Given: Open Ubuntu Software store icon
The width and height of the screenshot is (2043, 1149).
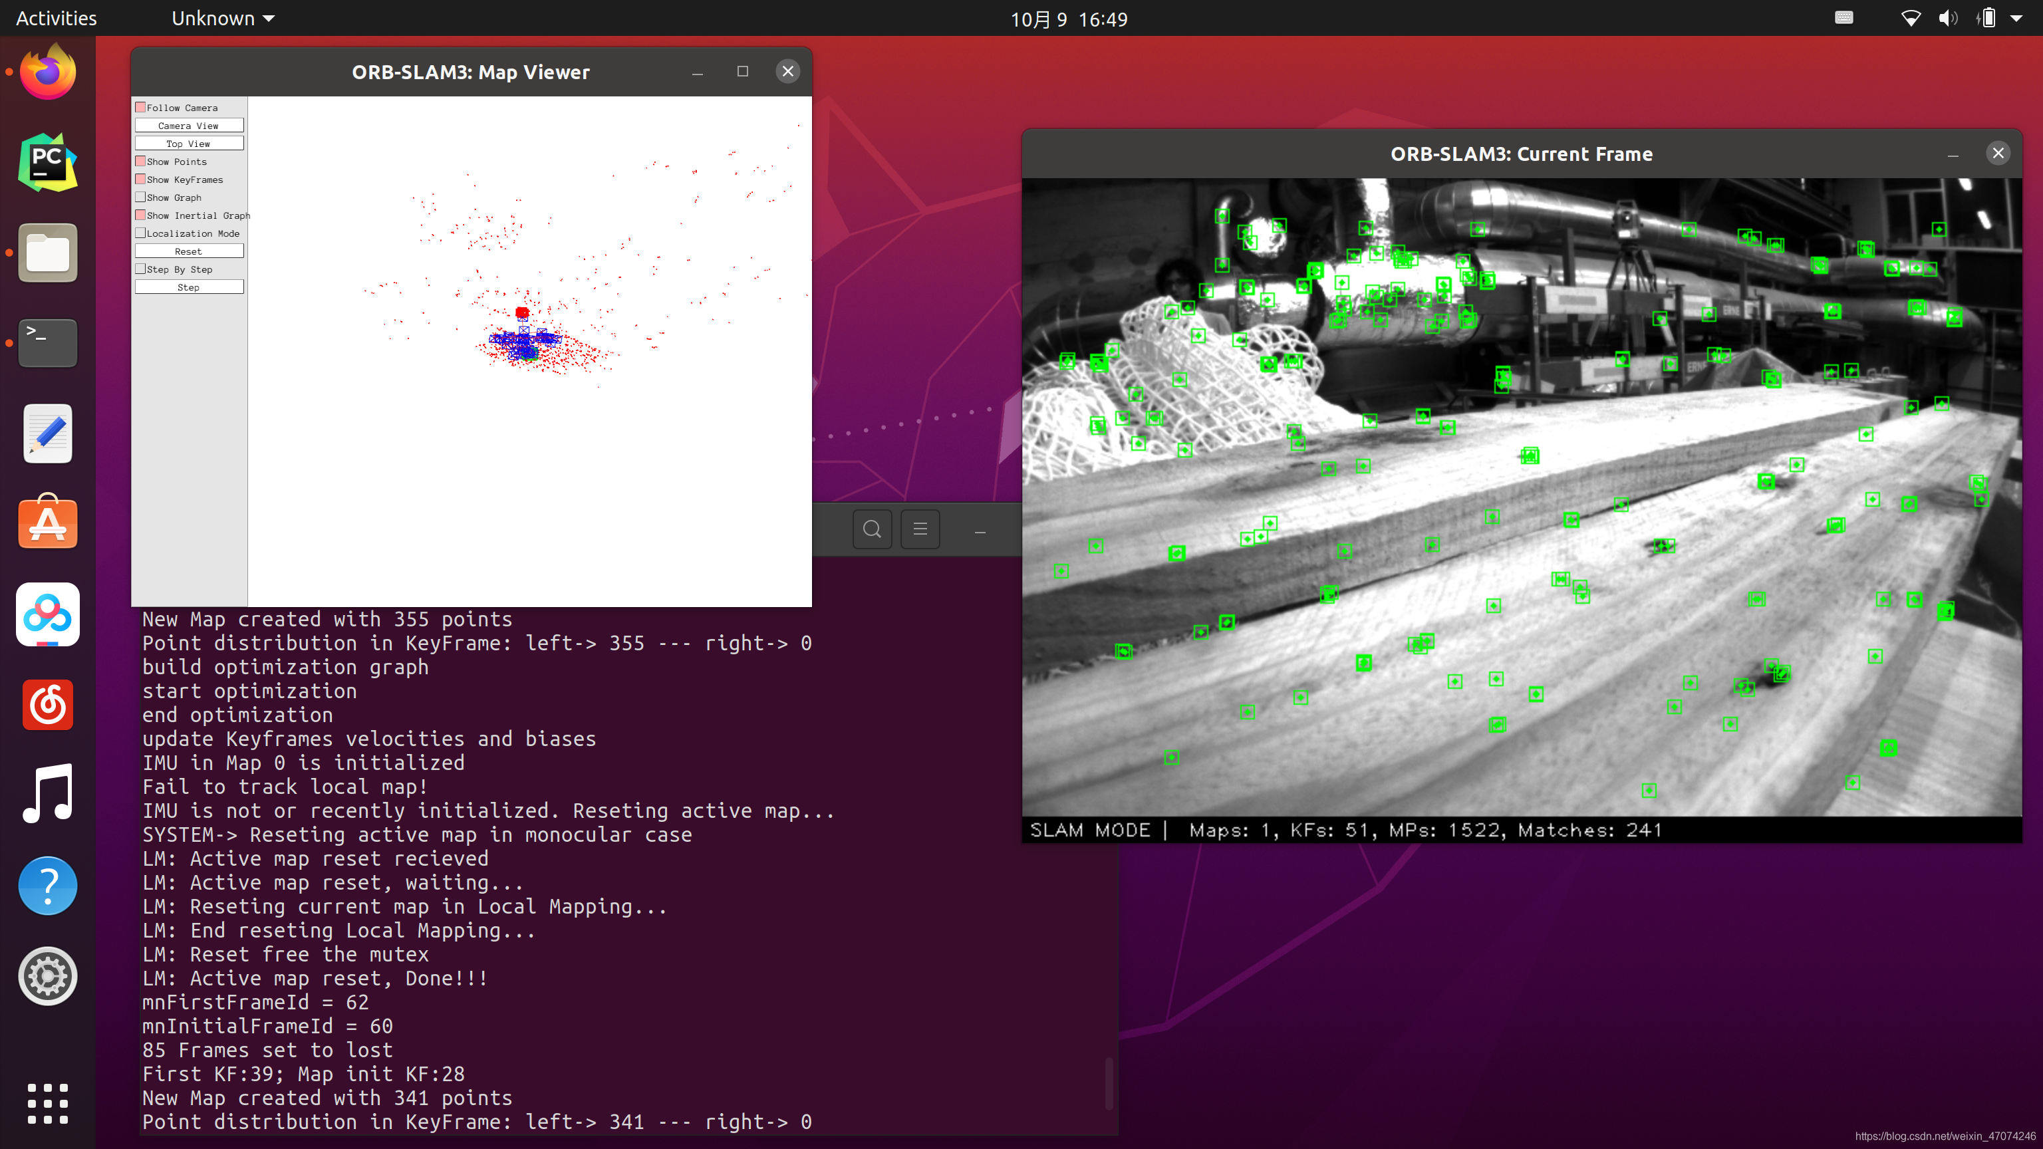Looking at the screenshot, I should (x=48, y=523).
